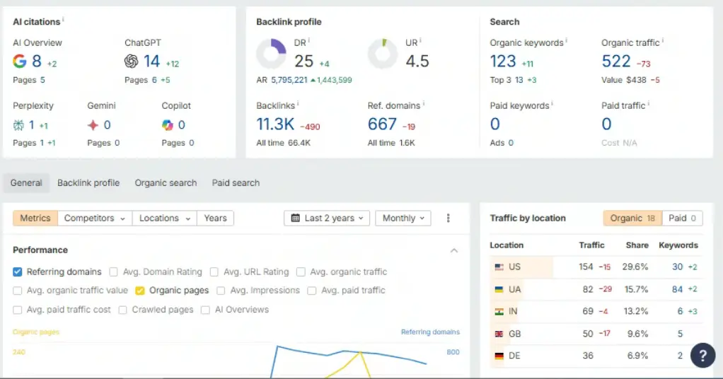Switch to the Organic search tab

[166, 182]
